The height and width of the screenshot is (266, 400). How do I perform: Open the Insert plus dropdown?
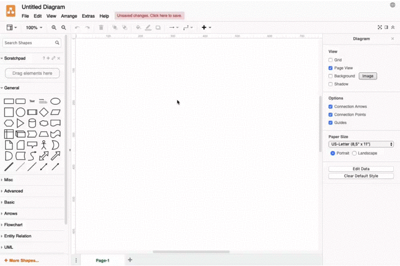(206, 28)
